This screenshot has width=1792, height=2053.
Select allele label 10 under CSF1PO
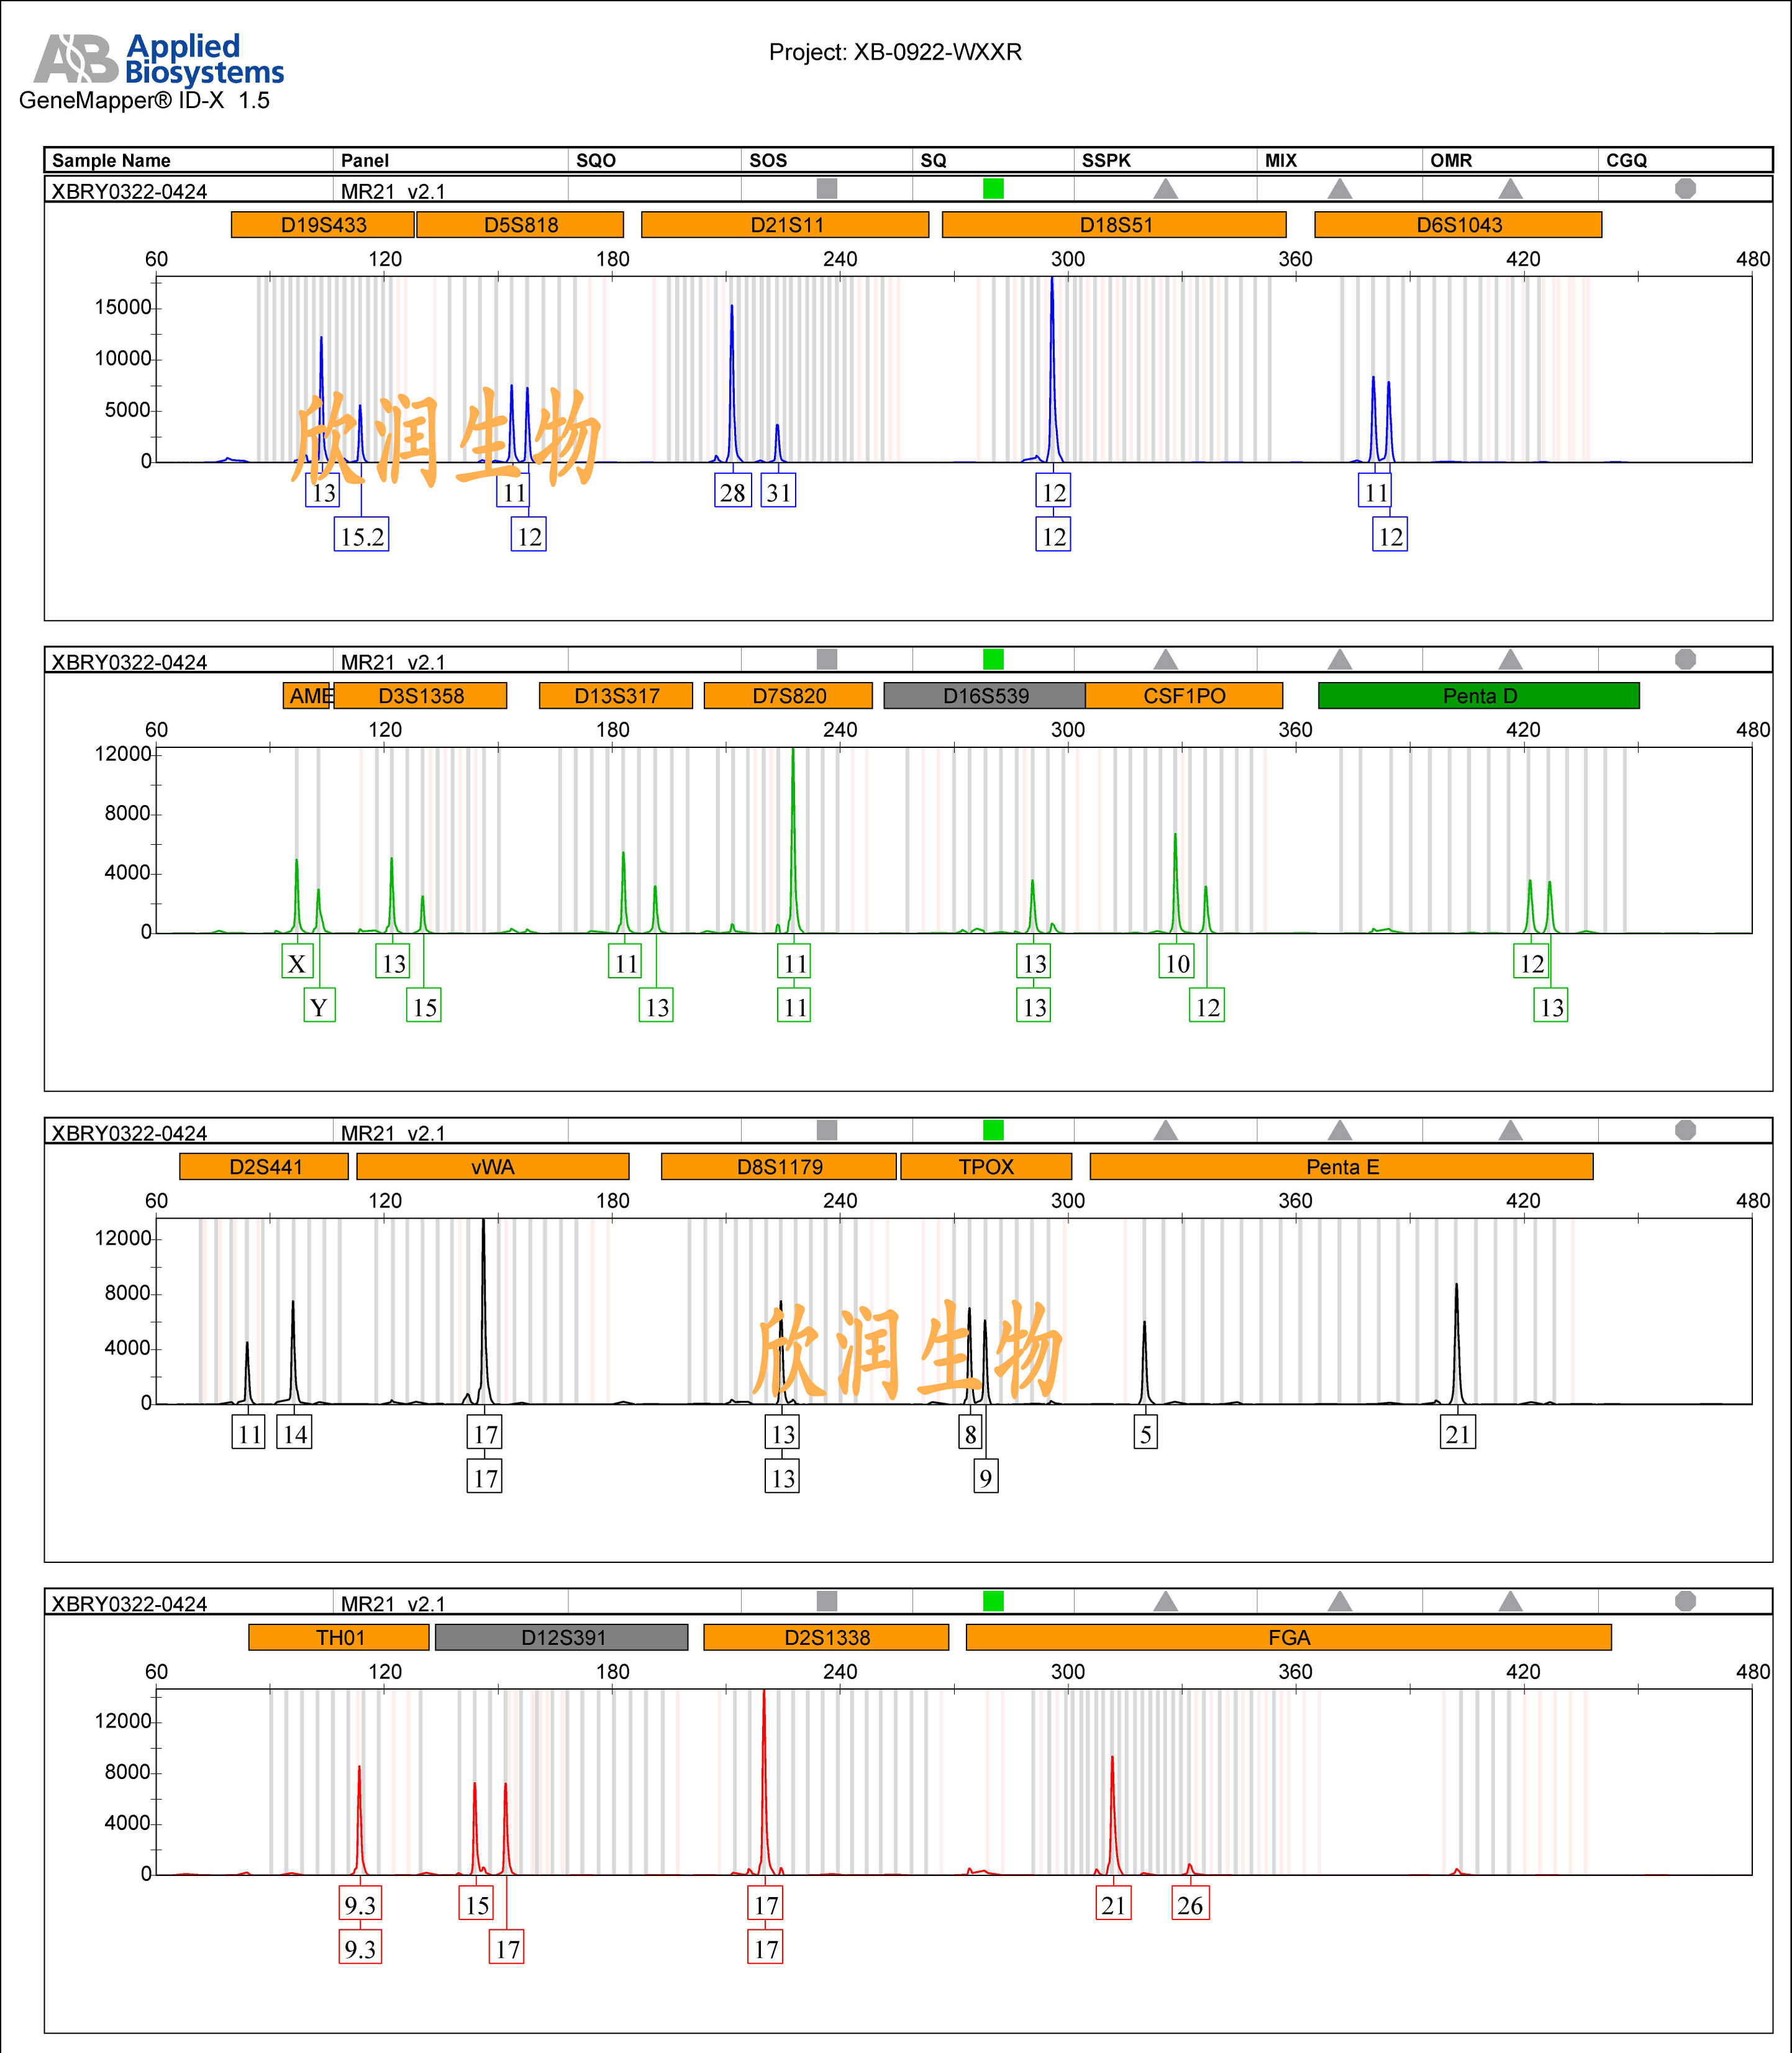point(1177,962)
